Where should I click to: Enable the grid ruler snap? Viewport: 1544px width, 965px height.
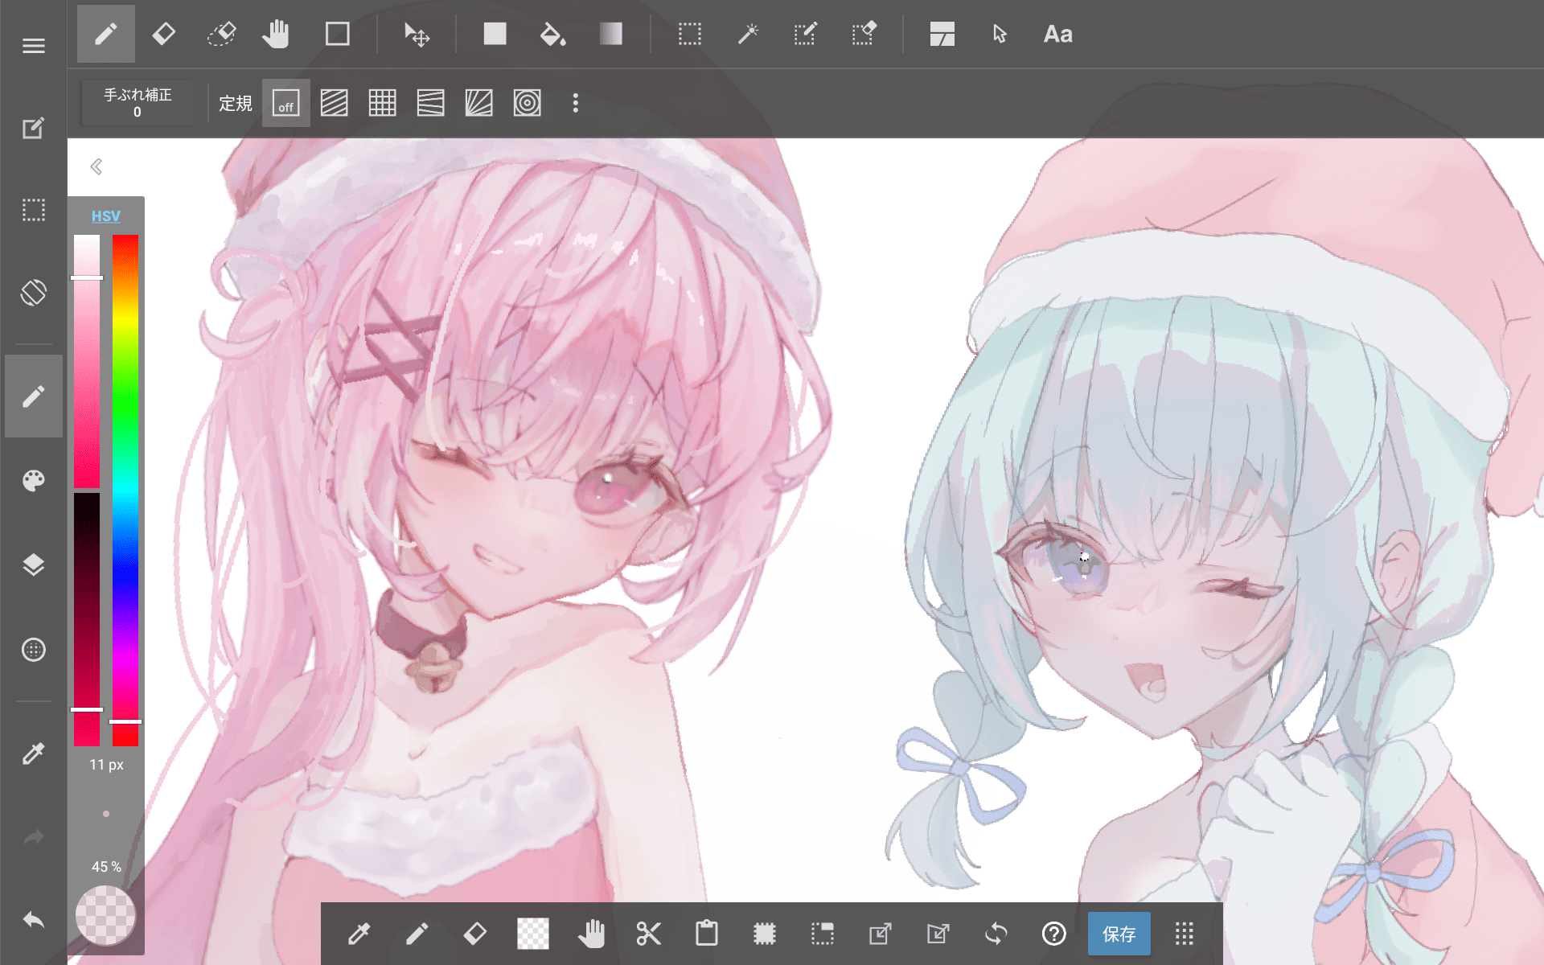click(x=382, y=103)
